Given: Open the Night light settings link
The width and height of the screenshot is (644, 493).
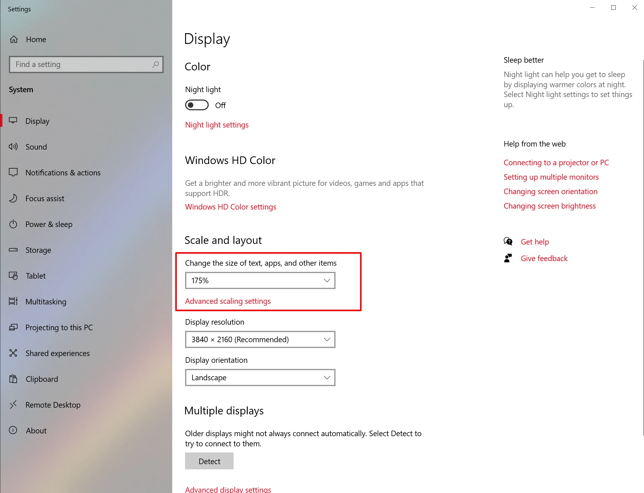Looking at the screenshot, I should click(x=217, y=125).
